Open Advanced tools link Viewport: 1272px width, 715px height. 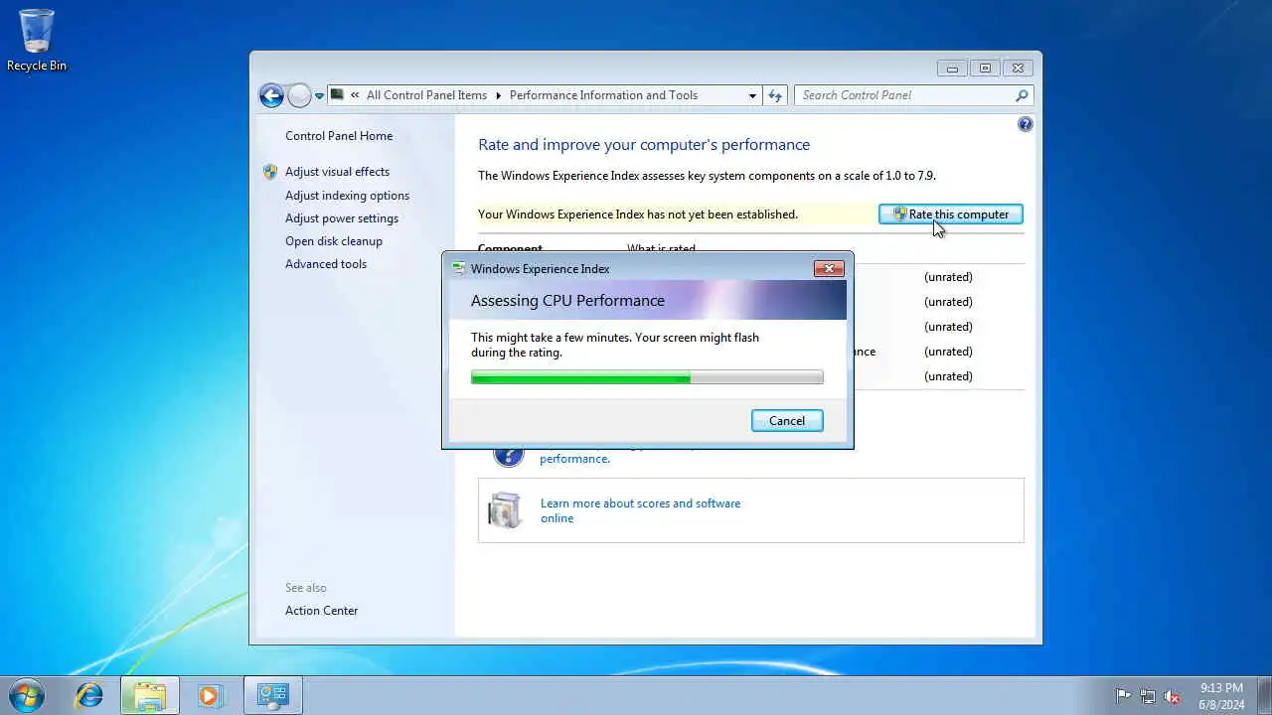point(326,264)
